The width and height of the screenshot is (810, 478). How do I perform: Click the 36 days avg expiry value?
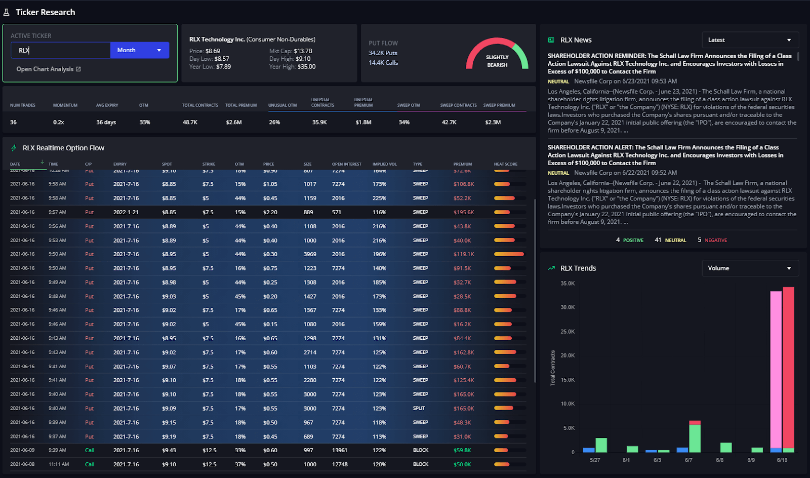[106, 123]
